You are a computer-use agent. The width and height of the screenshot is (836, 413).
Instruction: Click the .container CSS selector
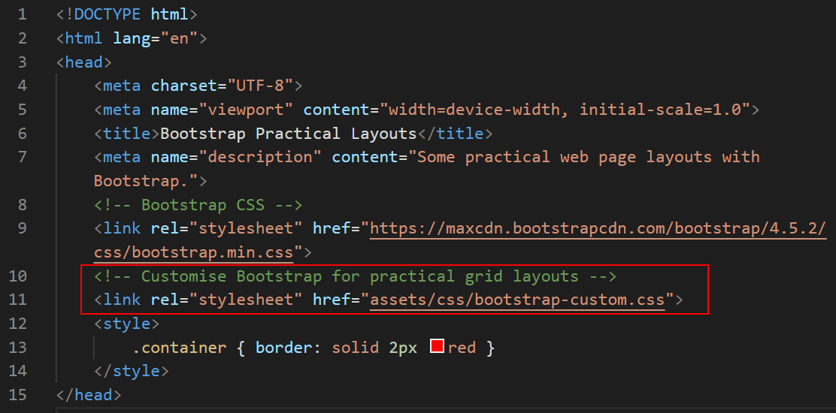[x=179, y=348]
